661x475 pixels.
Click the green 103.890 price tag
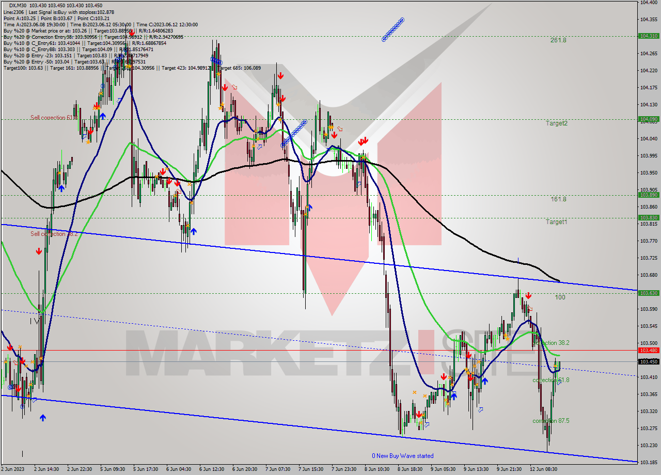tap(649, 195)
